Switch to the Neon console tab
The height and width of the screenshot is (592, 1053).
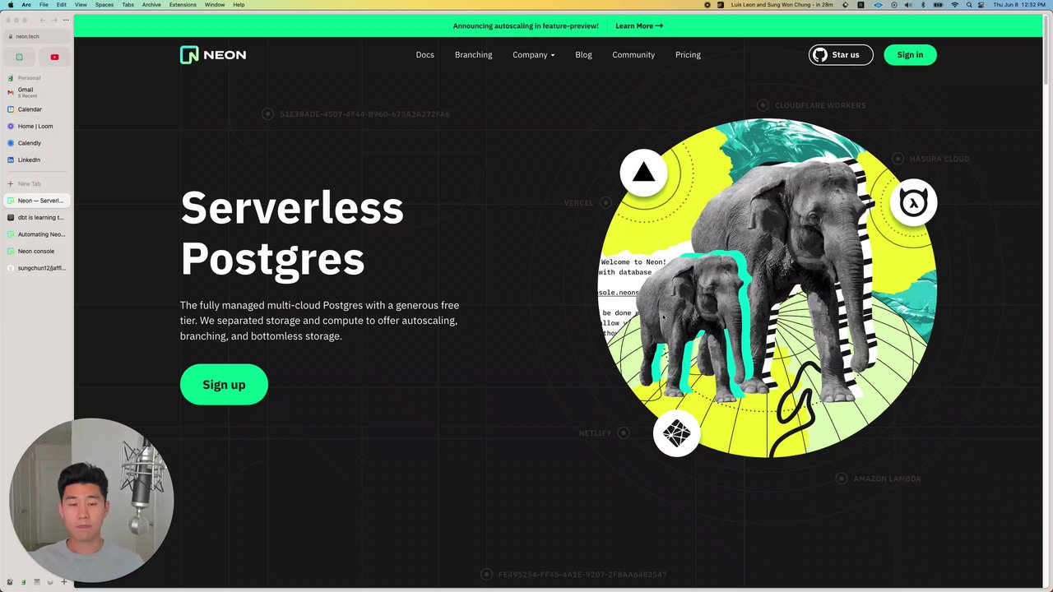coord(36,252)
